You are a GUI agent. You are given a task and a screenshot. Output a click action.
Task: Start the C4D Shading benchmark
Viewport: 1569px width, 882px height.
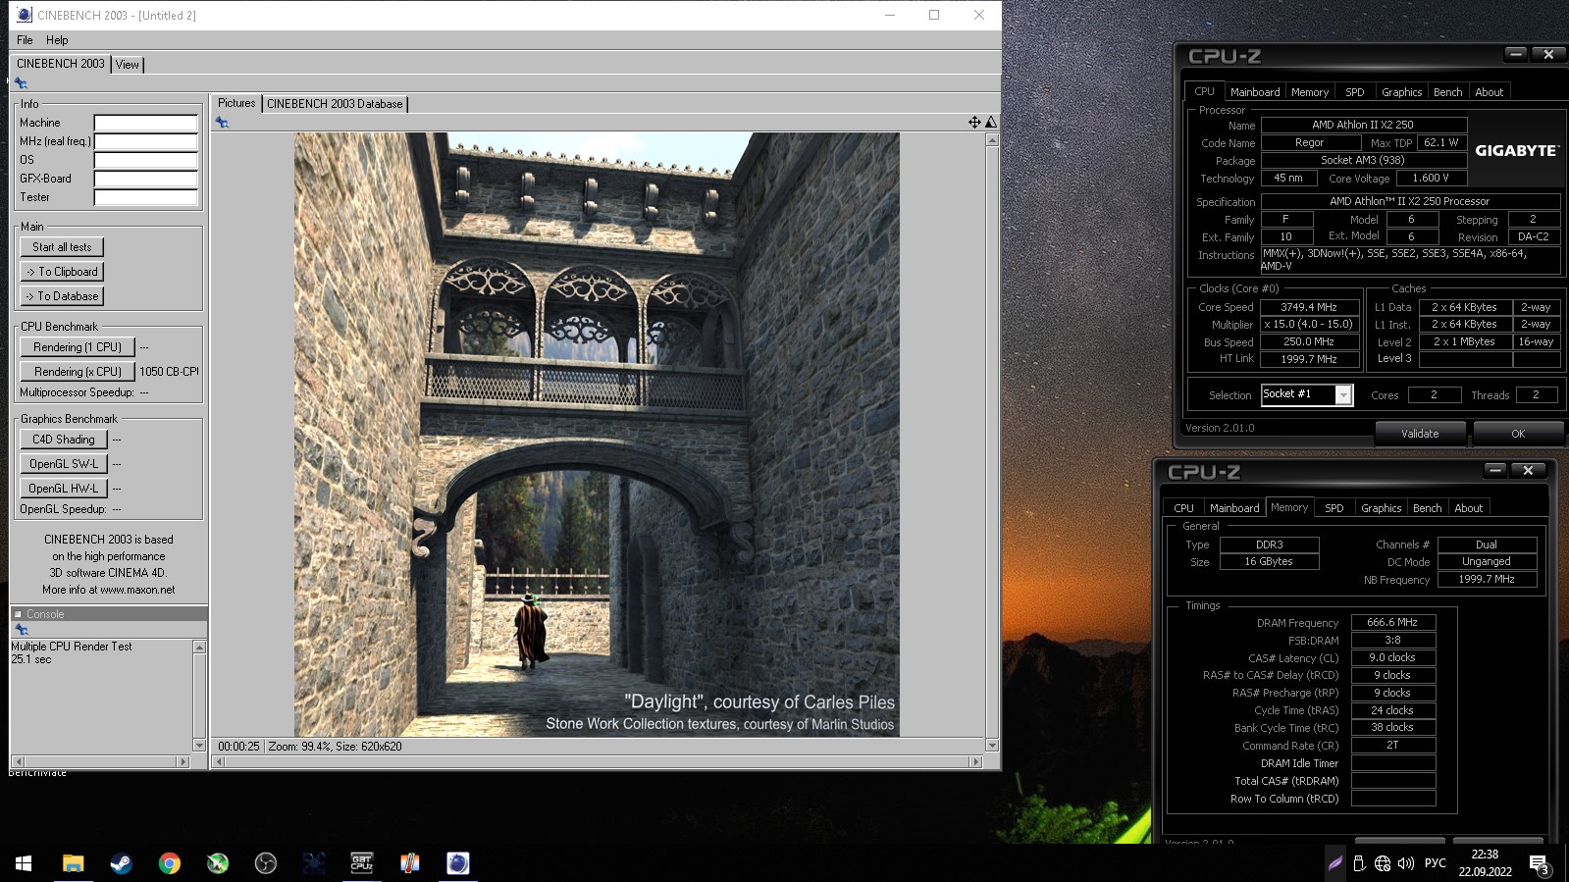[x=64, y=440]
